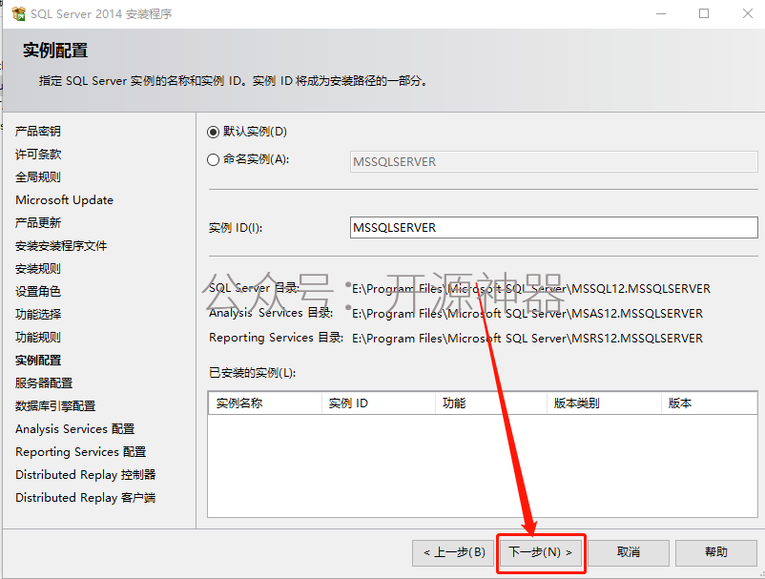Click the 已安装的实例(L) label
765x579 pixels.
click(x=252, y=373)
